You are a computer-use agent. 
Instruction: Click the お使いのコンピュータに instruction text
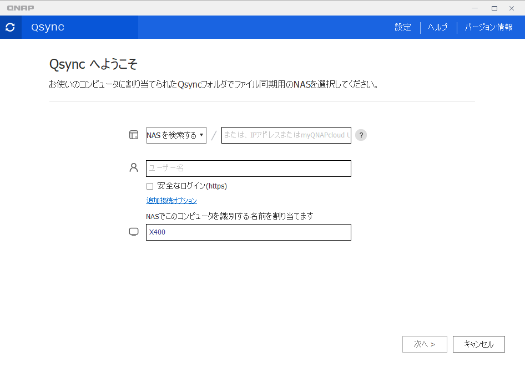[214, 84]
